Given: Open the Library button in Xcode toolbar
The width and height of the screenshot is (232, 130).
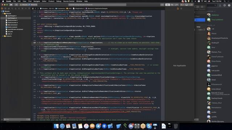Looking at the screenshot, I should [162, 5].
